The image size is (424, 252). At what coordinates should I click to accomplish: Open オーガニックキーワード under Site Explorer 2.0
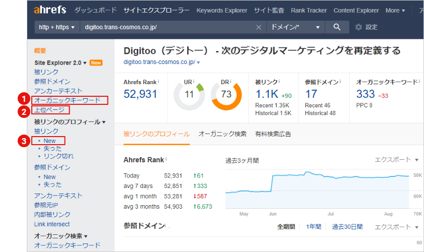point(67,100)
